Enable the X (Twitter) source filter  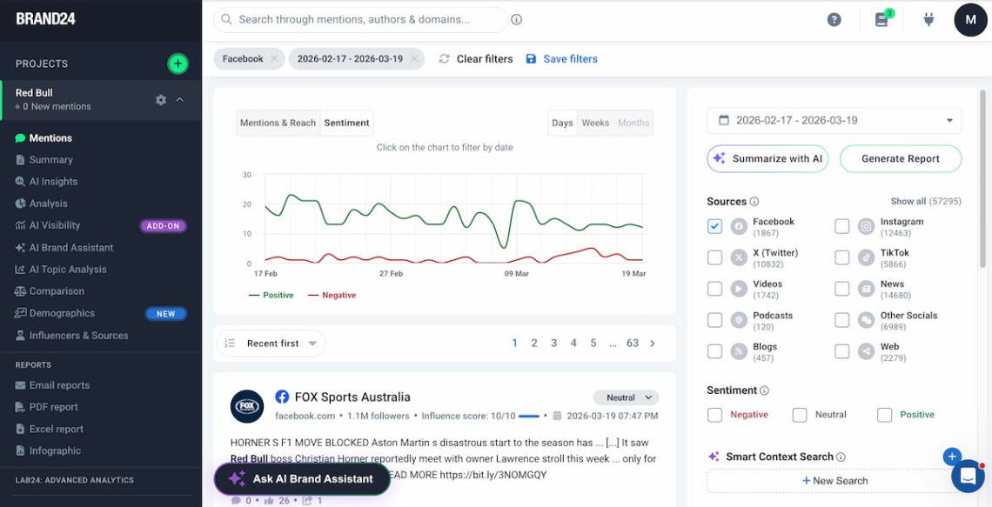click(x=714, y=257)
